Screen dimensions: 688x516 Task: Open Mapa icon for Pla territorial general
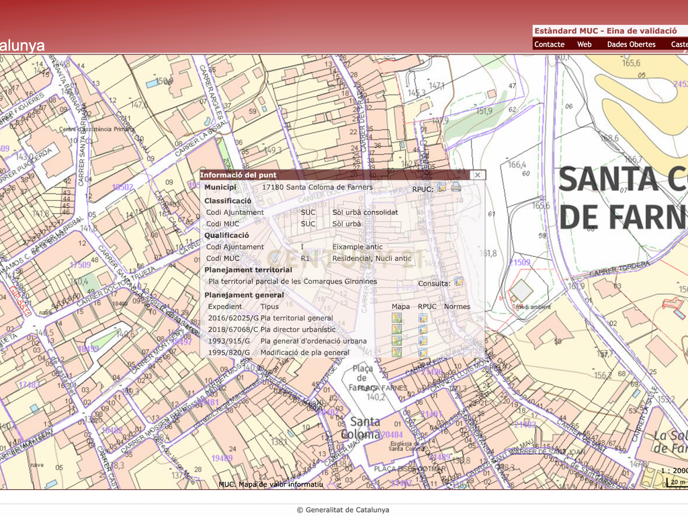point(396,318)
